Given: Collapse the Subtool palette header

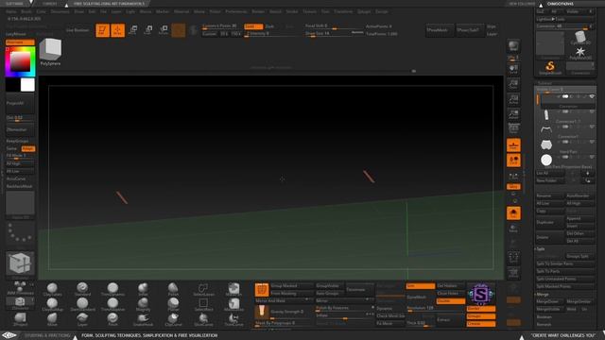Looking at the screenshot, I should point(544,83).
